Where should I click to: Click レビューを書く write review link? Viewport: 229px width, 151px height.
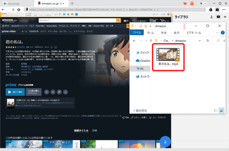139,118
